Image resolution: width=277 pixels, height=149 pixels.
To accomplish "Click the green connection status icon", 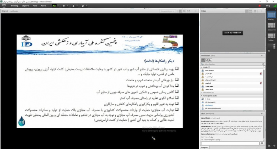I will click(x=275, y=6).
